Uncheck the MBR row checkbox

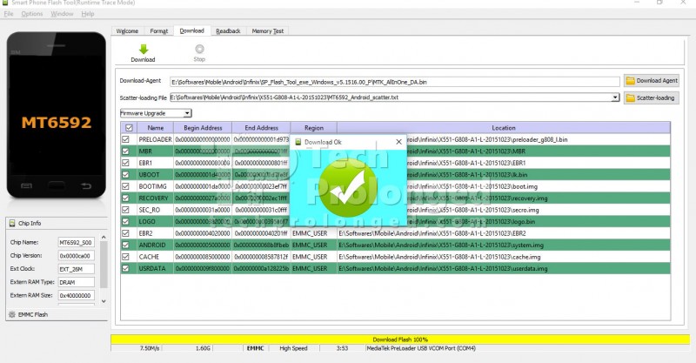click(x=125, y=151)
